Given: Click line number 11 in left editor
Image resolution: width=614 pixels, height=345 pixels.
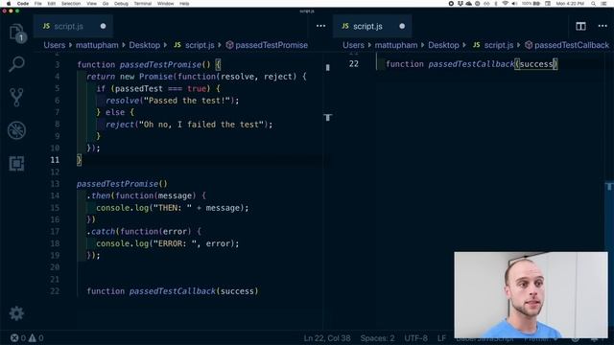Looking at the screenshot, I should pos(55,160).
